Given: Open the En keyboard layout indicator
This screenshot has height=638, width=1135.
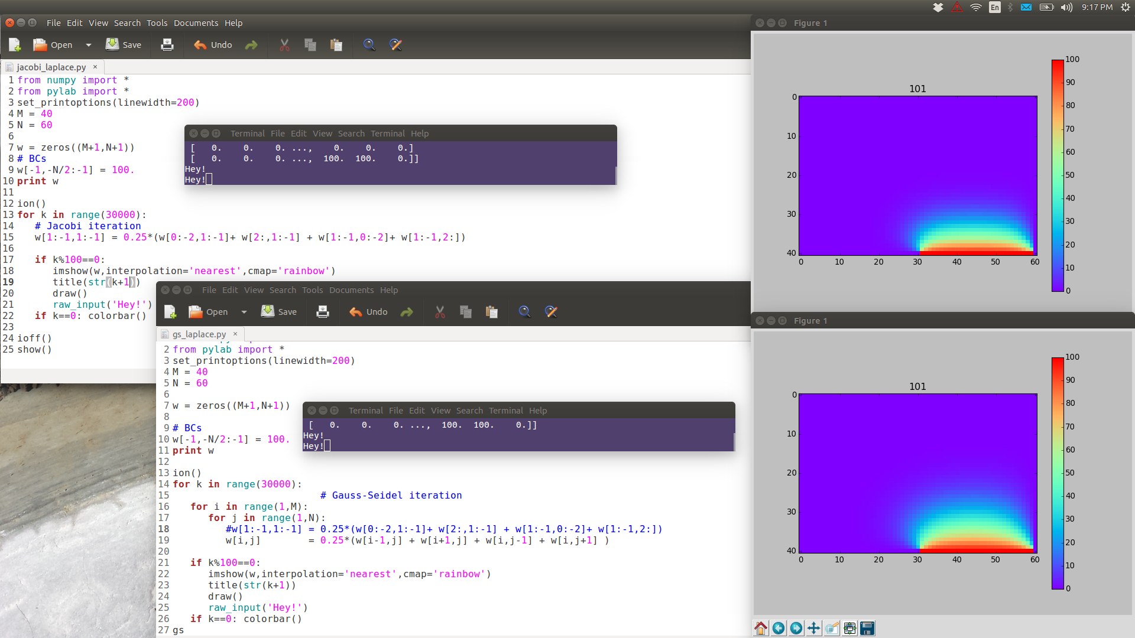Looking at the screenshot, I should tap(995, 7).
